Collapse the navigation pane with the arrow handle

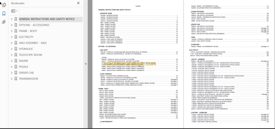(86, 64)
